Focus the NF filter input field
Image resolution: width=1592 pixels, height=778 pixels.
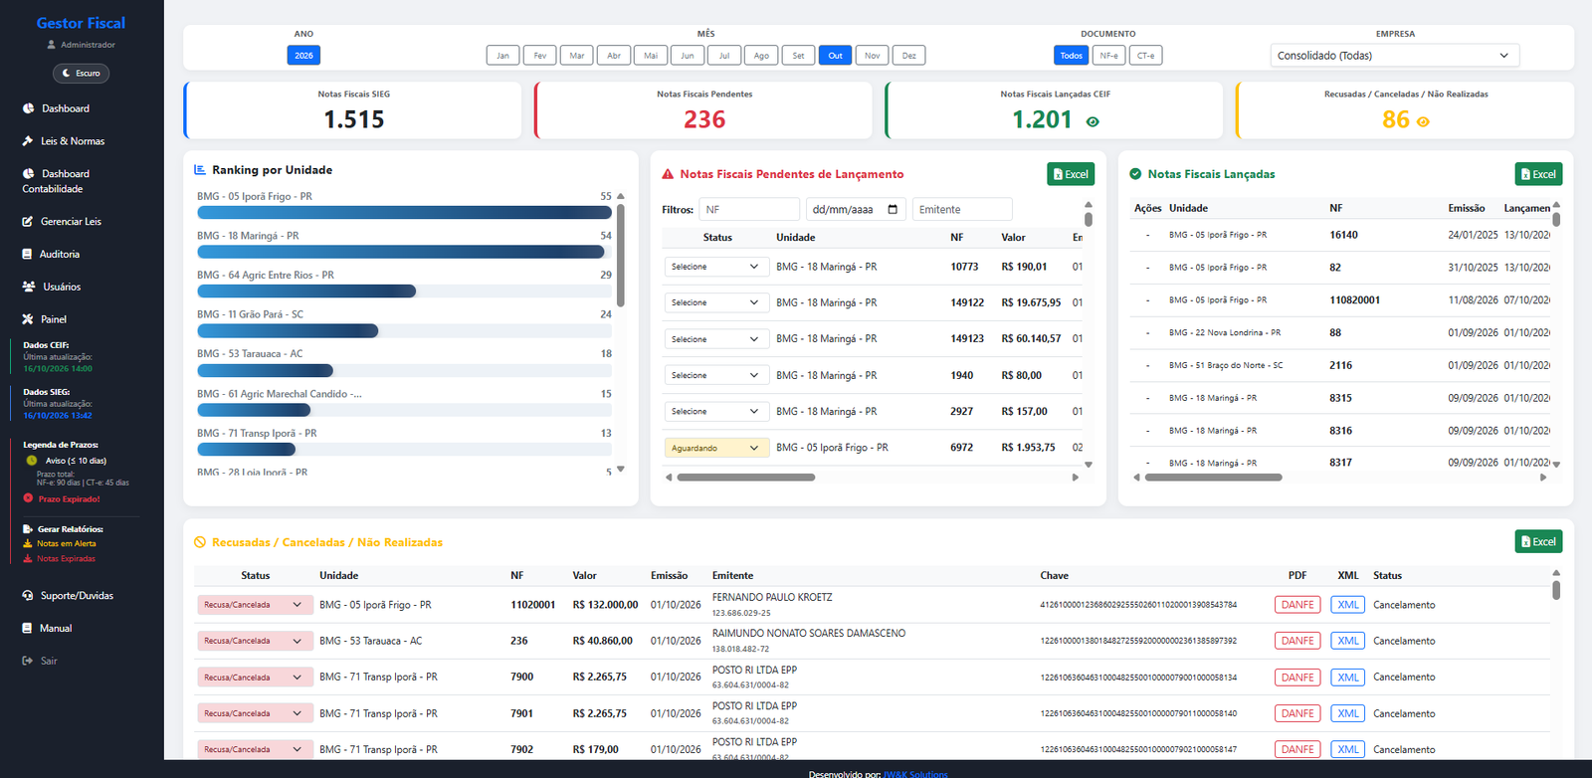(749, 209)
